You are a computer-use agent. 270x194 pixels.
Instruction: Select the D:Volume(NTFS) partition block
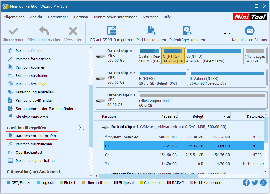[x=227, y=78]
